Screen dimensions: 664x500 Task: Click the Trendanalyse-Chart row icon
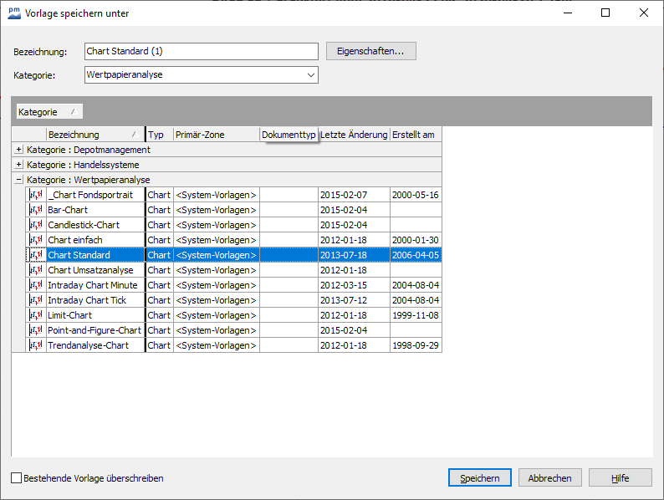point(36,345)
